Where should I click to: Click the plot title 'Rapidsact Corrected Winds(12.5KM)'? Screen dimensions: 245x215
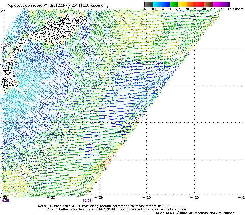pos(38,6)
